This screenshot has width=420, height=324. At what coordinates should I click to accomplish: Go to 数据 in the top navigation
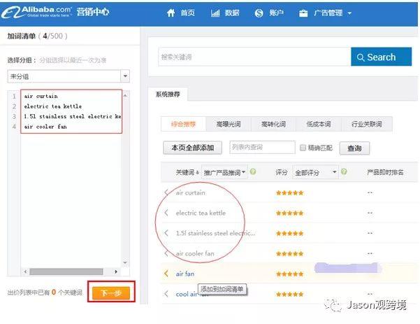225,13
